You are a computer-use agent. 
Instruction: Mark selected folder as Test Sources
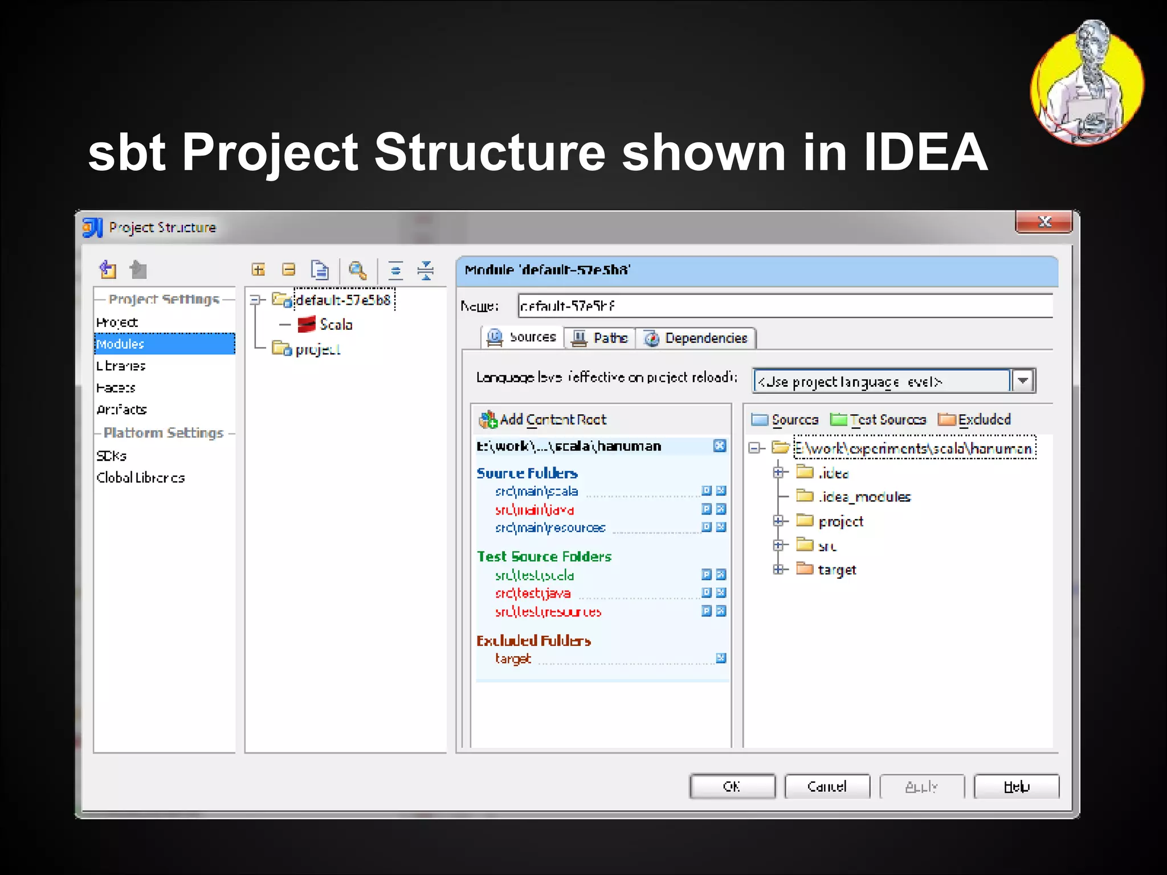click(x=878, y=420)
